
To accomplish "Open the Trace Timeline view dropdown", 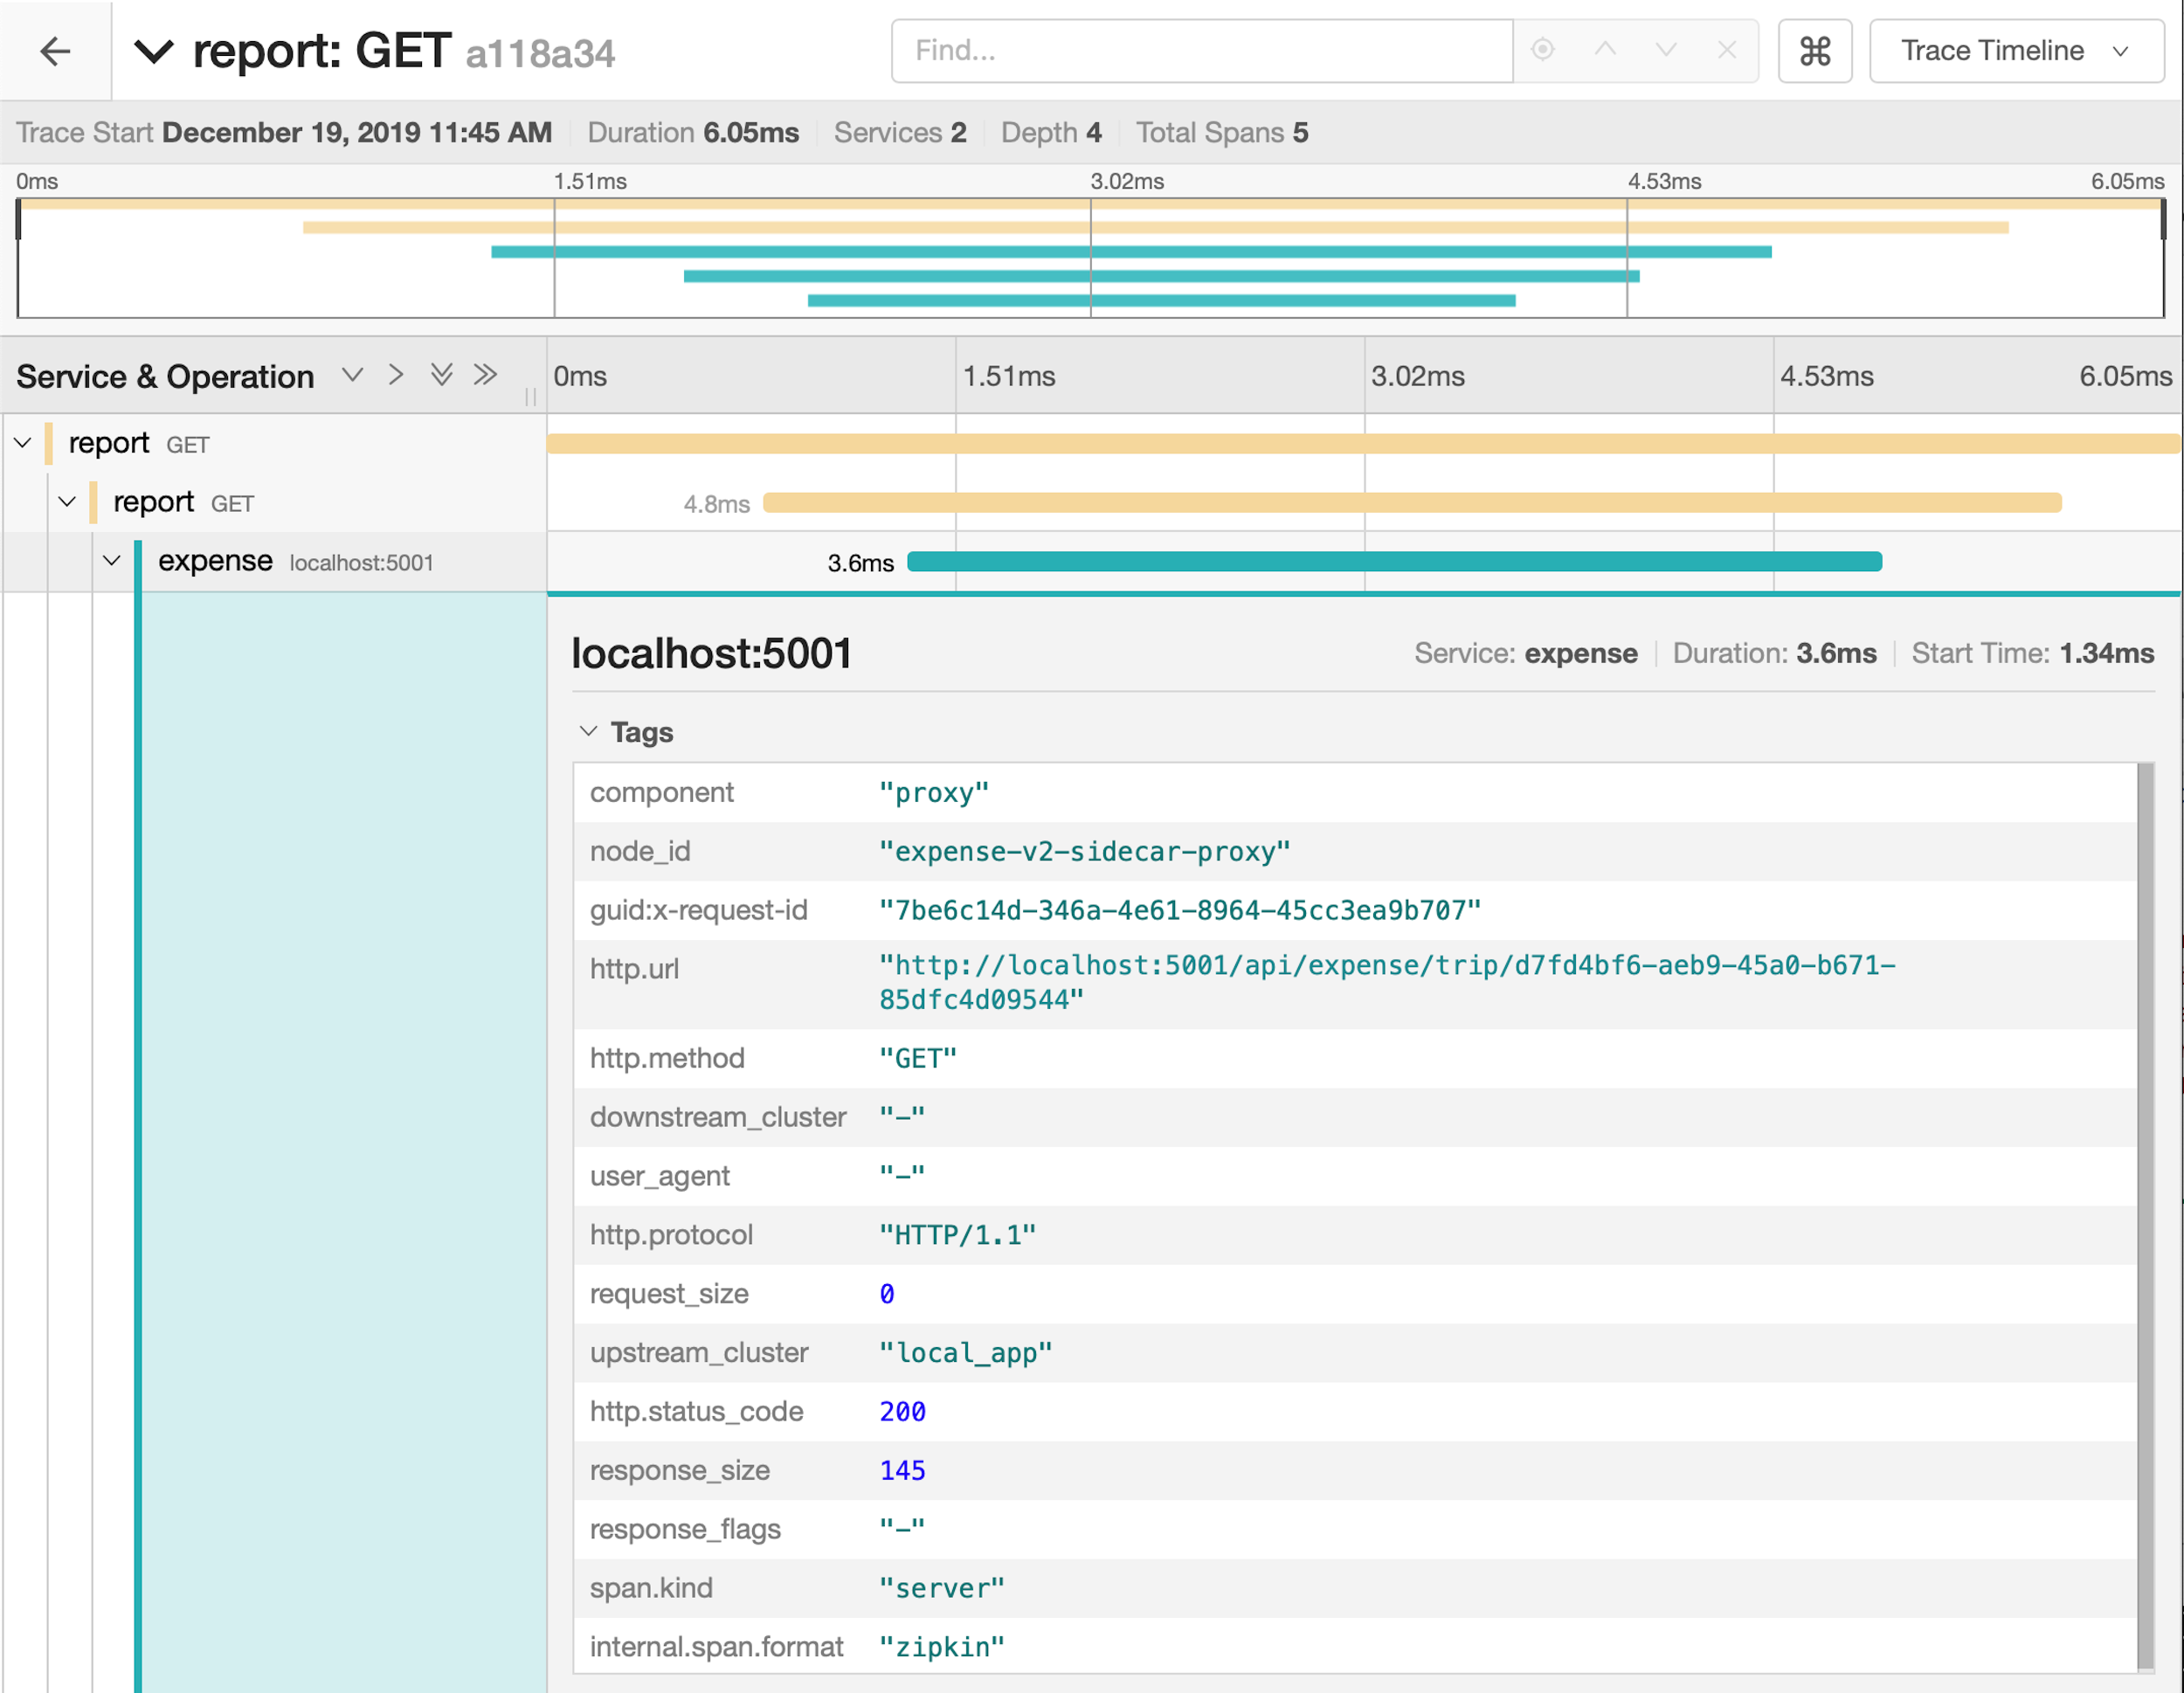I will pyautogui.click(x=2016, y=51).
